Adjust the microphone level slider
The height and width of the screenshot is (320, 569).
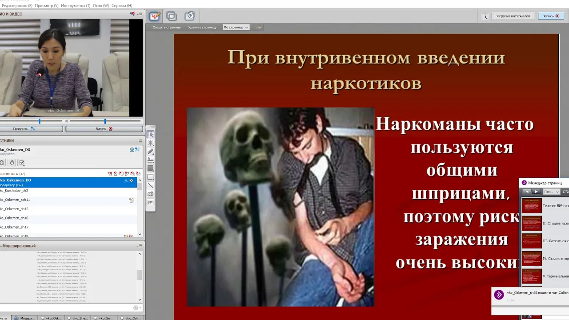(40, 121)
